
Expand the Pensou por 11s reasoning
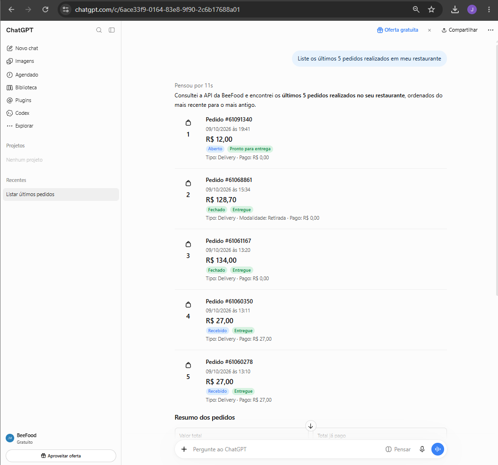[x=194, y=86]
